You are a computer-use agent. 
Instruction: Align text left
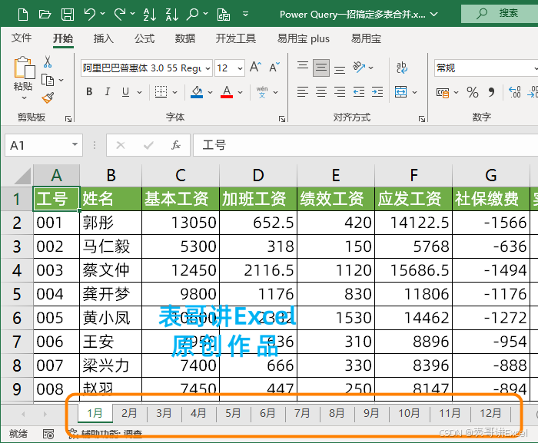[303, 92]
